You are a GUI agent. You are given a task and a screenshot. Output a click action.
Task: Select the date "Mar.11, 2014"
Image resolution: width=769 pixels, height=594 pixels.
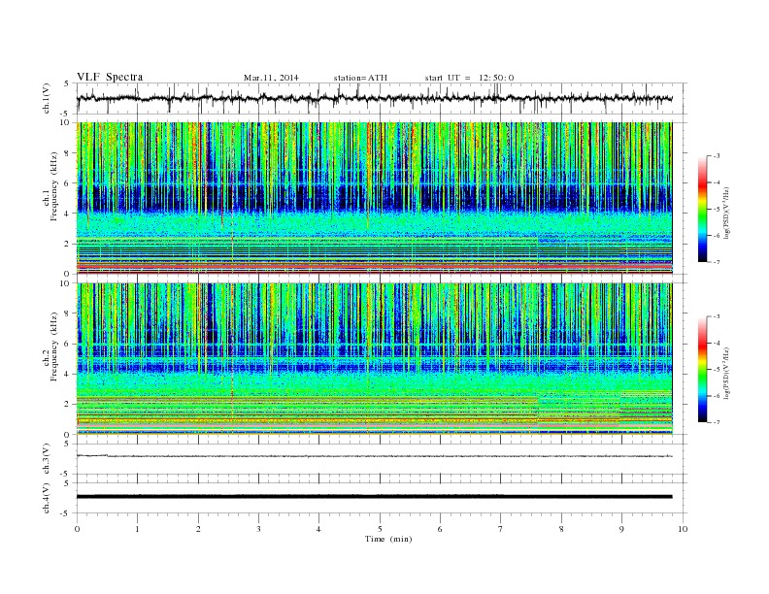[x=271, y=78]
